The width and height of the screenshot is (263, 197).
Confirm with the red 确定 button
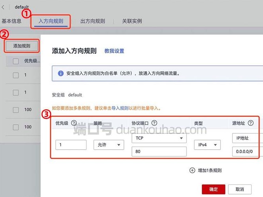(214, 189)
